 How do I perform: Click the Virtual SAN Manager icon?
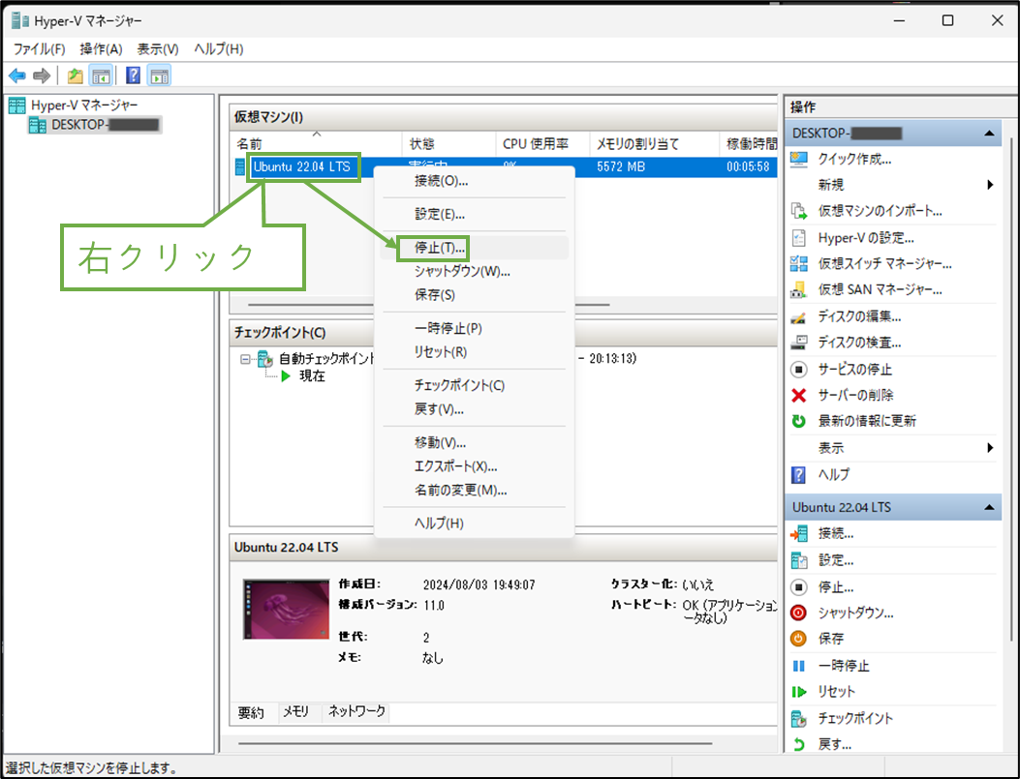pyautogui.click(x=799, y=289)
